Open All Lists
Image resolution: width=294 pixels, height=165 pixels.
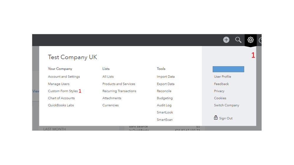coord(108,77)
